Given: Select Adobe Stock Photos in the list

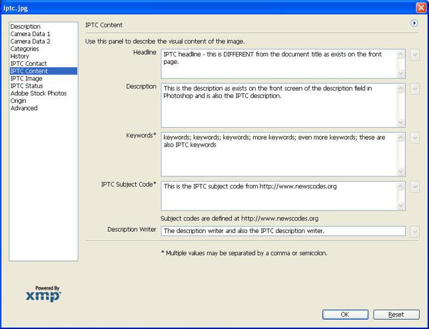Looking at the screenshot, I should click(38, 93).
